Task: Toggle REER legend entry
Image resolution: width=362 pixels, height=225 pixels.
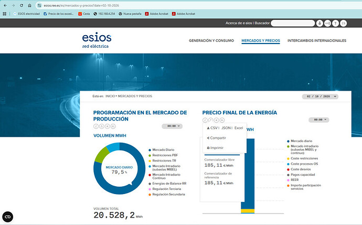Action: [293, 180]
